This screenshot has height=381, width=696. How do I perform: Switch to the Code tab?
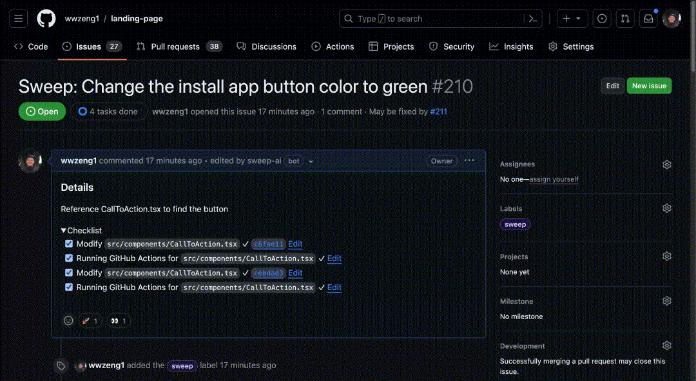(x=31, y=46)
